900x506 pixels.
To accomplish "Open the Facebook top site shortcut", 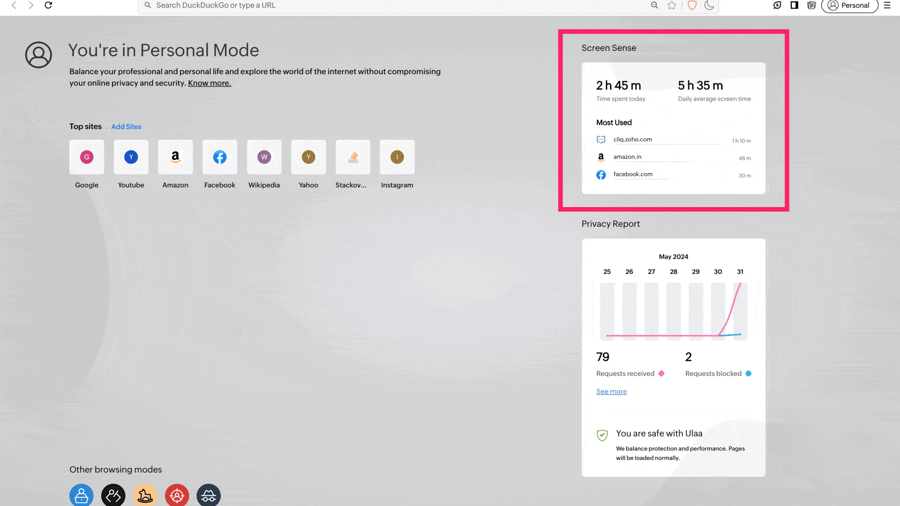I will coord(219,157).
